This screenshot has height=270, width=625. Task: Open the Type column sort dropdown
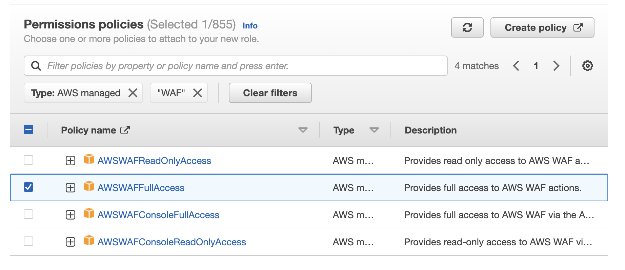coord(374,130)
